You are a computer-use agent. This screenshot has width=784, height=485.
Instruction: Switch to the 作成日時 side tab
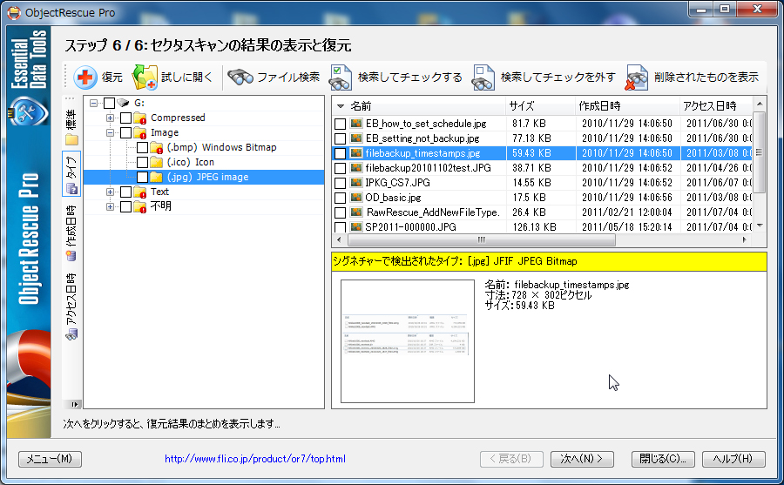point(71,233)
